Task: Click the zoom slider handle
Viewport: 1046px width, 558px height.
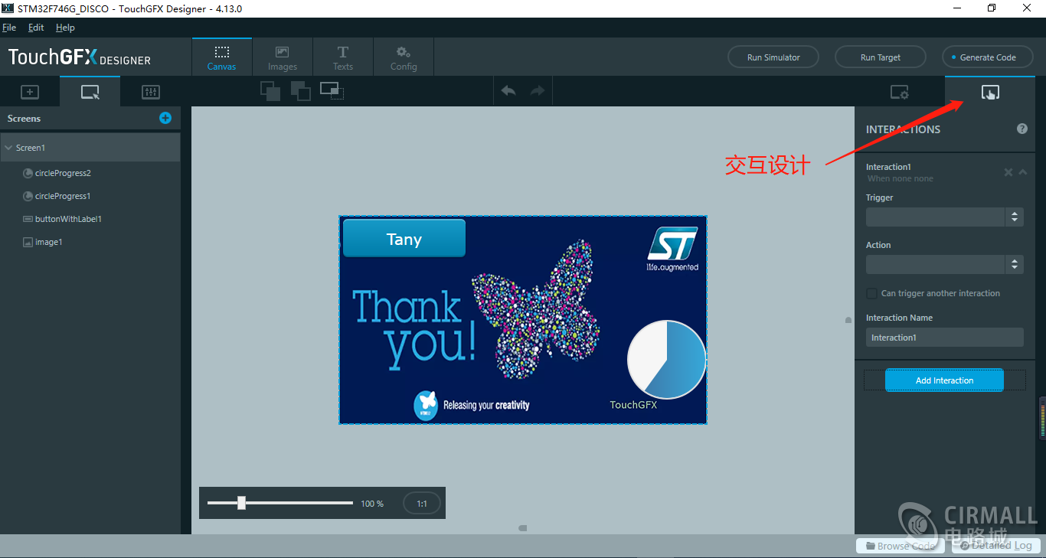Action: 241,503
